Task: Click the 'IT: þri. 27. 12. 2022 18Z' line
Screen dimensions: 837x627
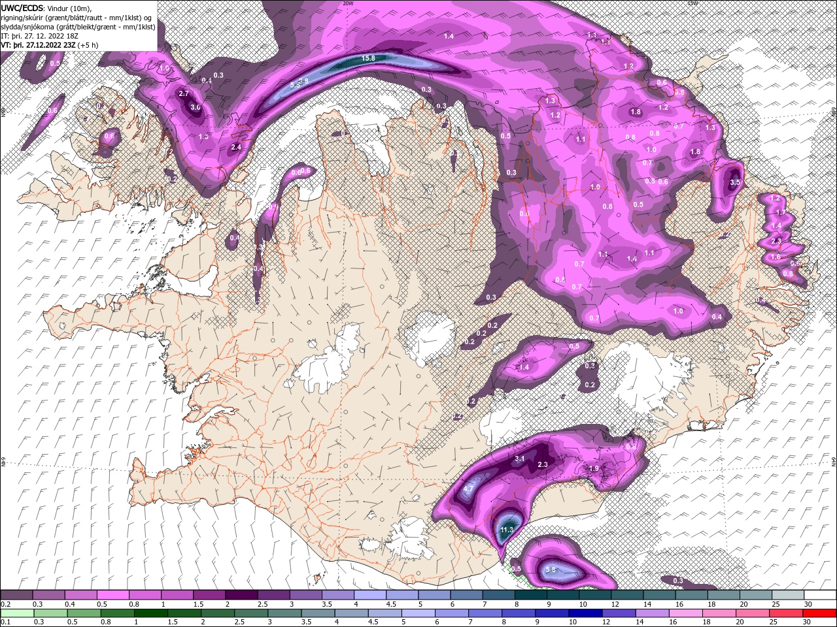Action: coord(40,36)
